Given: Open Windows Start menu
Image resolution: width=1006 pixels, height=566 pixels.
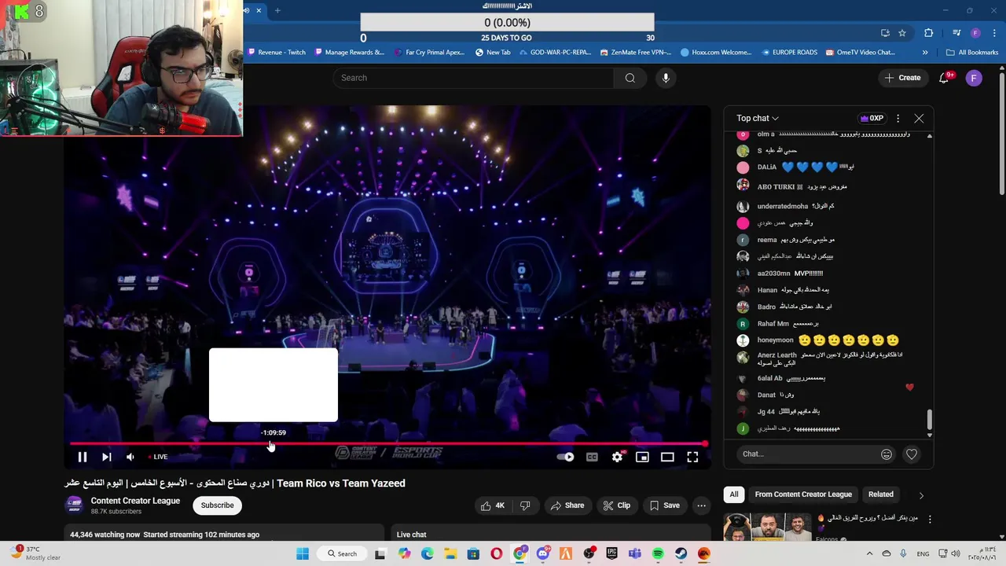Looking at the screenshot, I should [x=303, y=553].
